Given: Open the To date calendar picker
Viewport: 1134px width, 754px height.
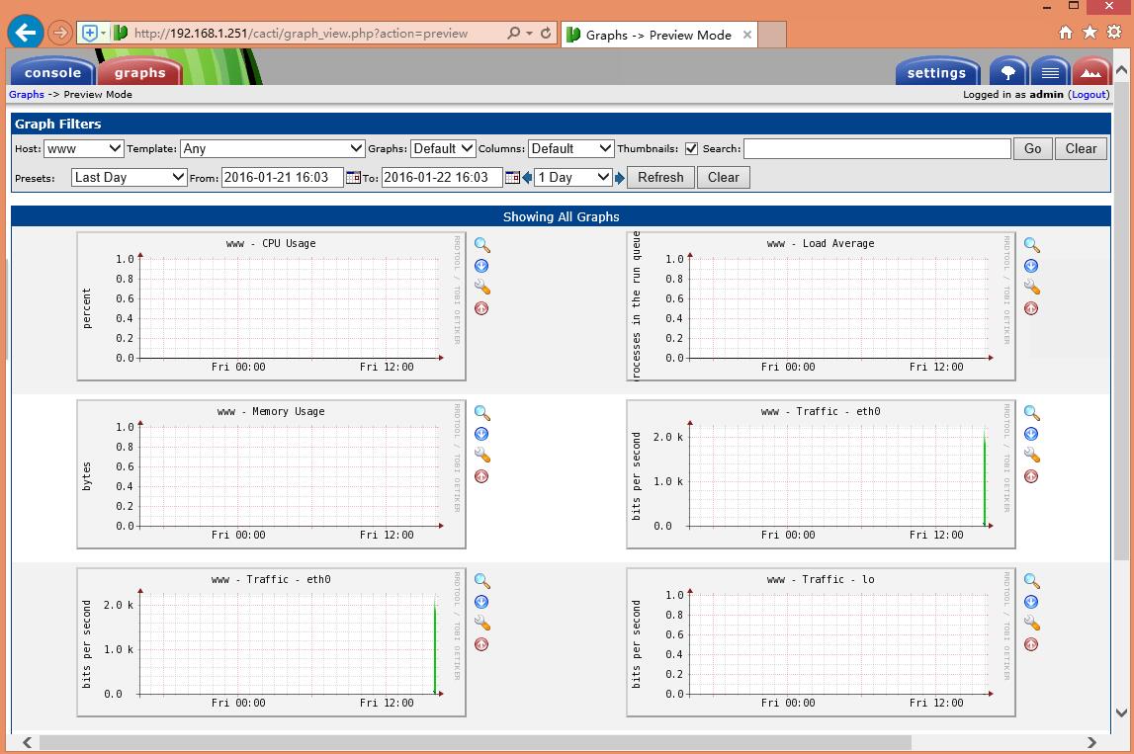Looking at the screenshot, I should click(x=512, y=177).
